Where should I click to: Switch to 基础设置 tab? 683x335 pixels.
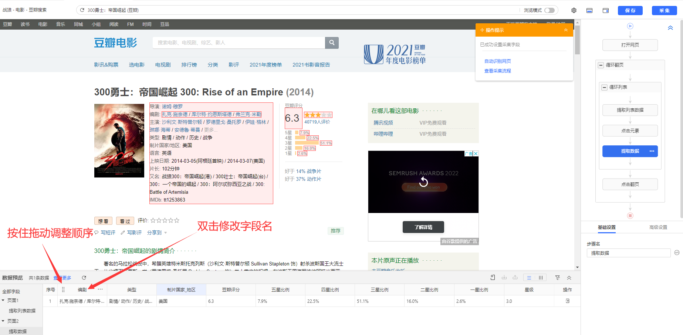point(606,227)
